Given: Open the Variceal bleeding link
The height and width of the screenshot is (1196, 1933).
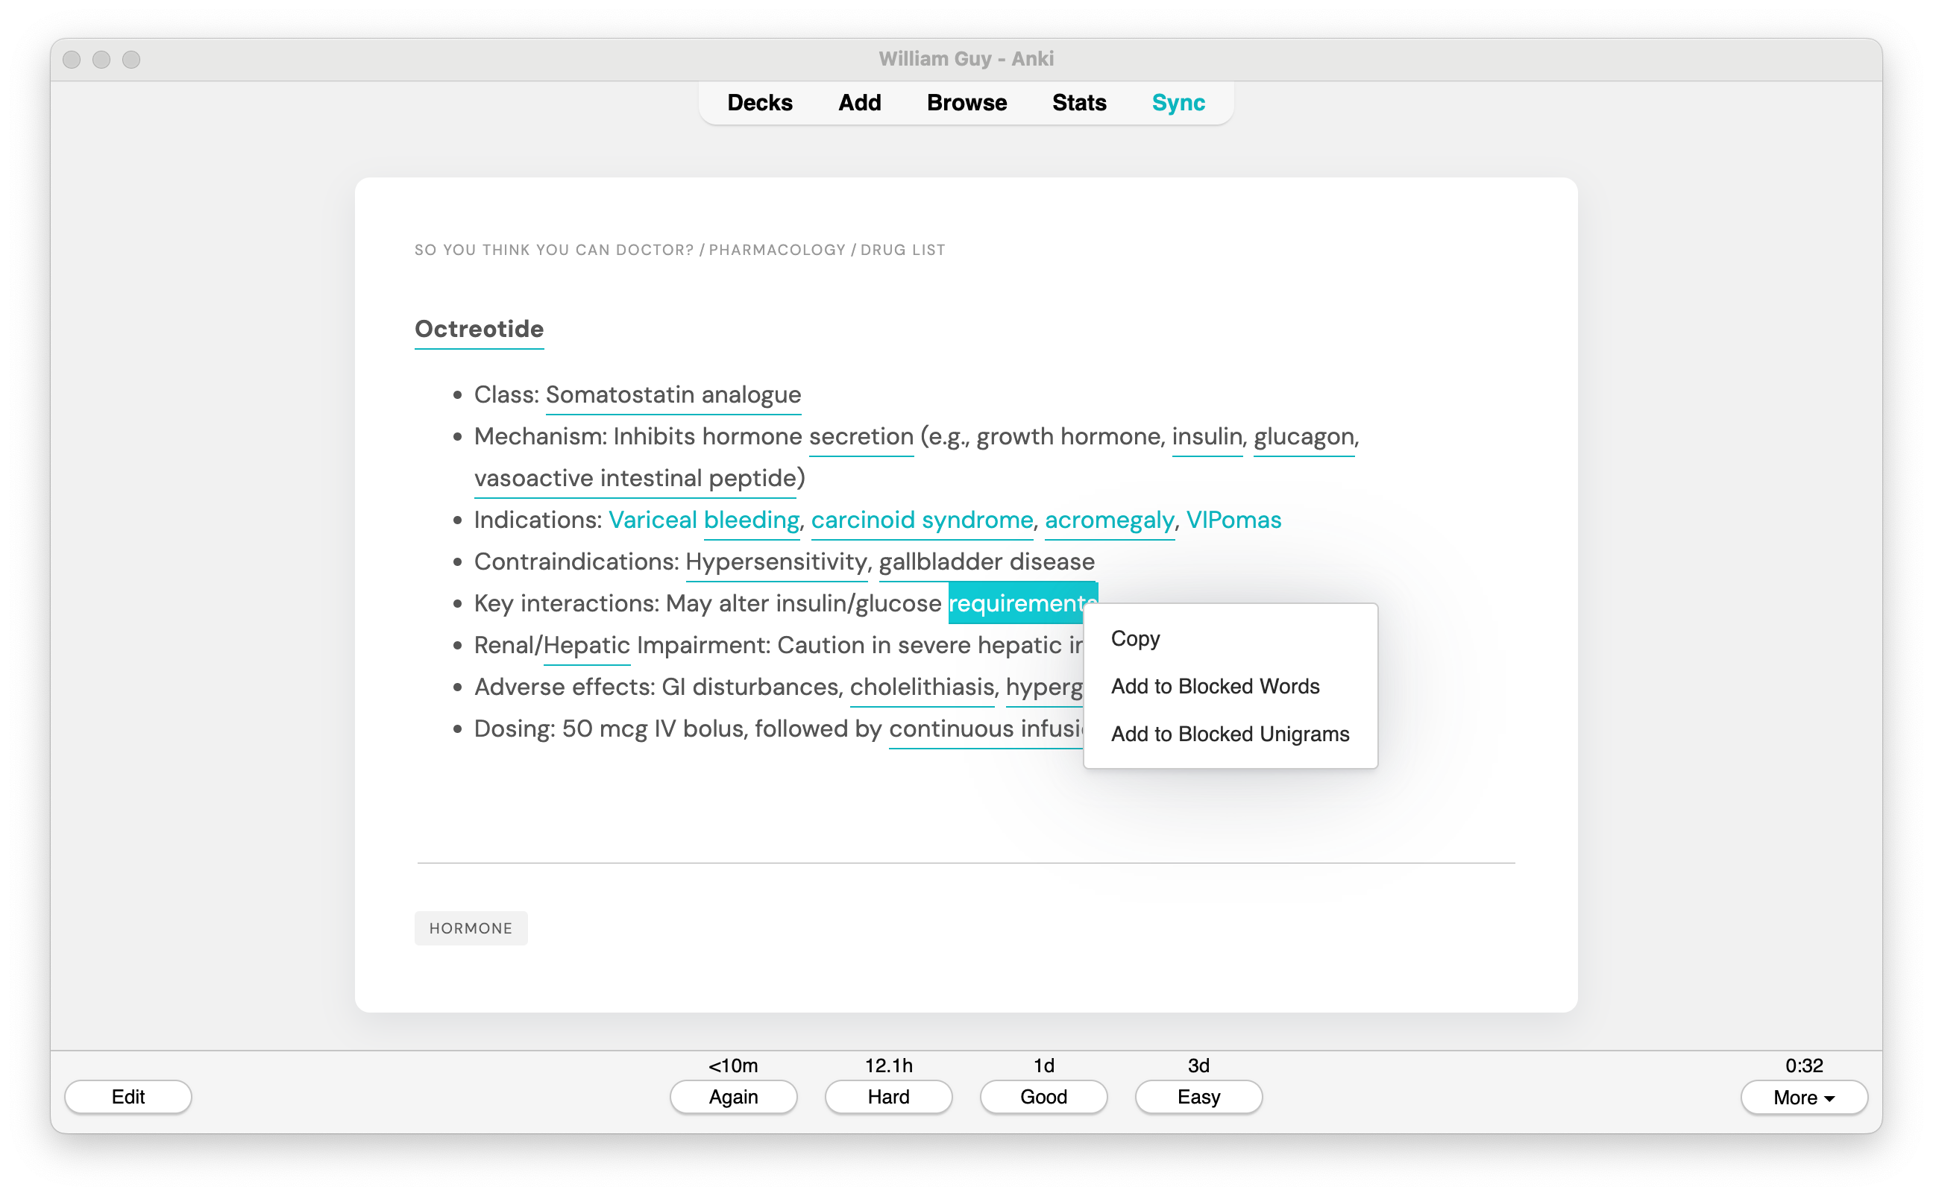Looking at the screenshot, I should 703,520.
